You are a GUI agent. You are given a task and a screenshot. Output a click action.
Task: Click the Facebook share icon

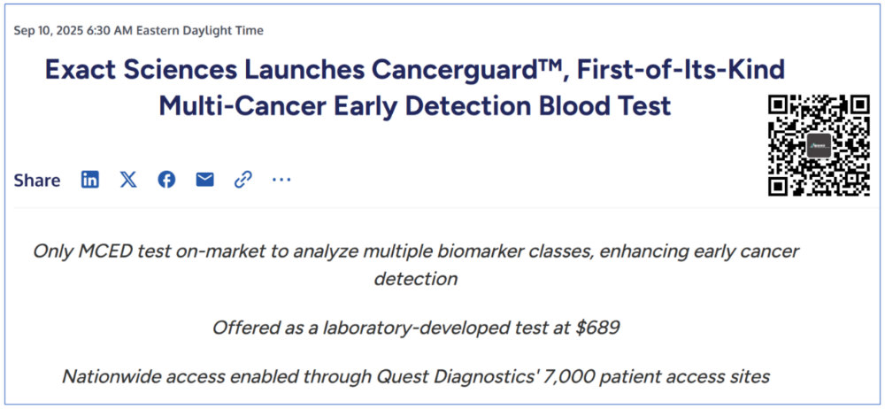point(166,180)
